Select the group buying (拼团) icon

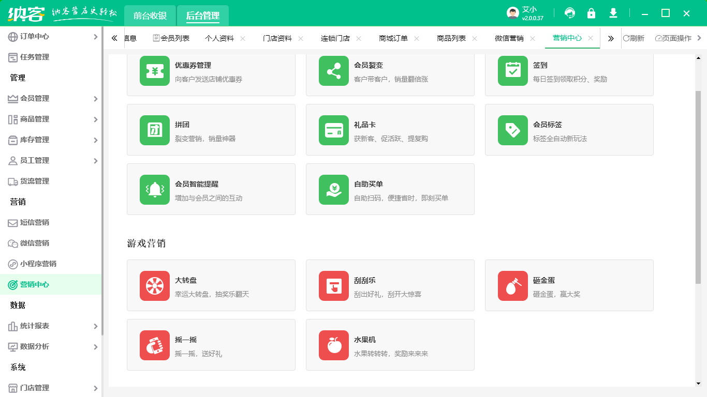tap(155, 130)
